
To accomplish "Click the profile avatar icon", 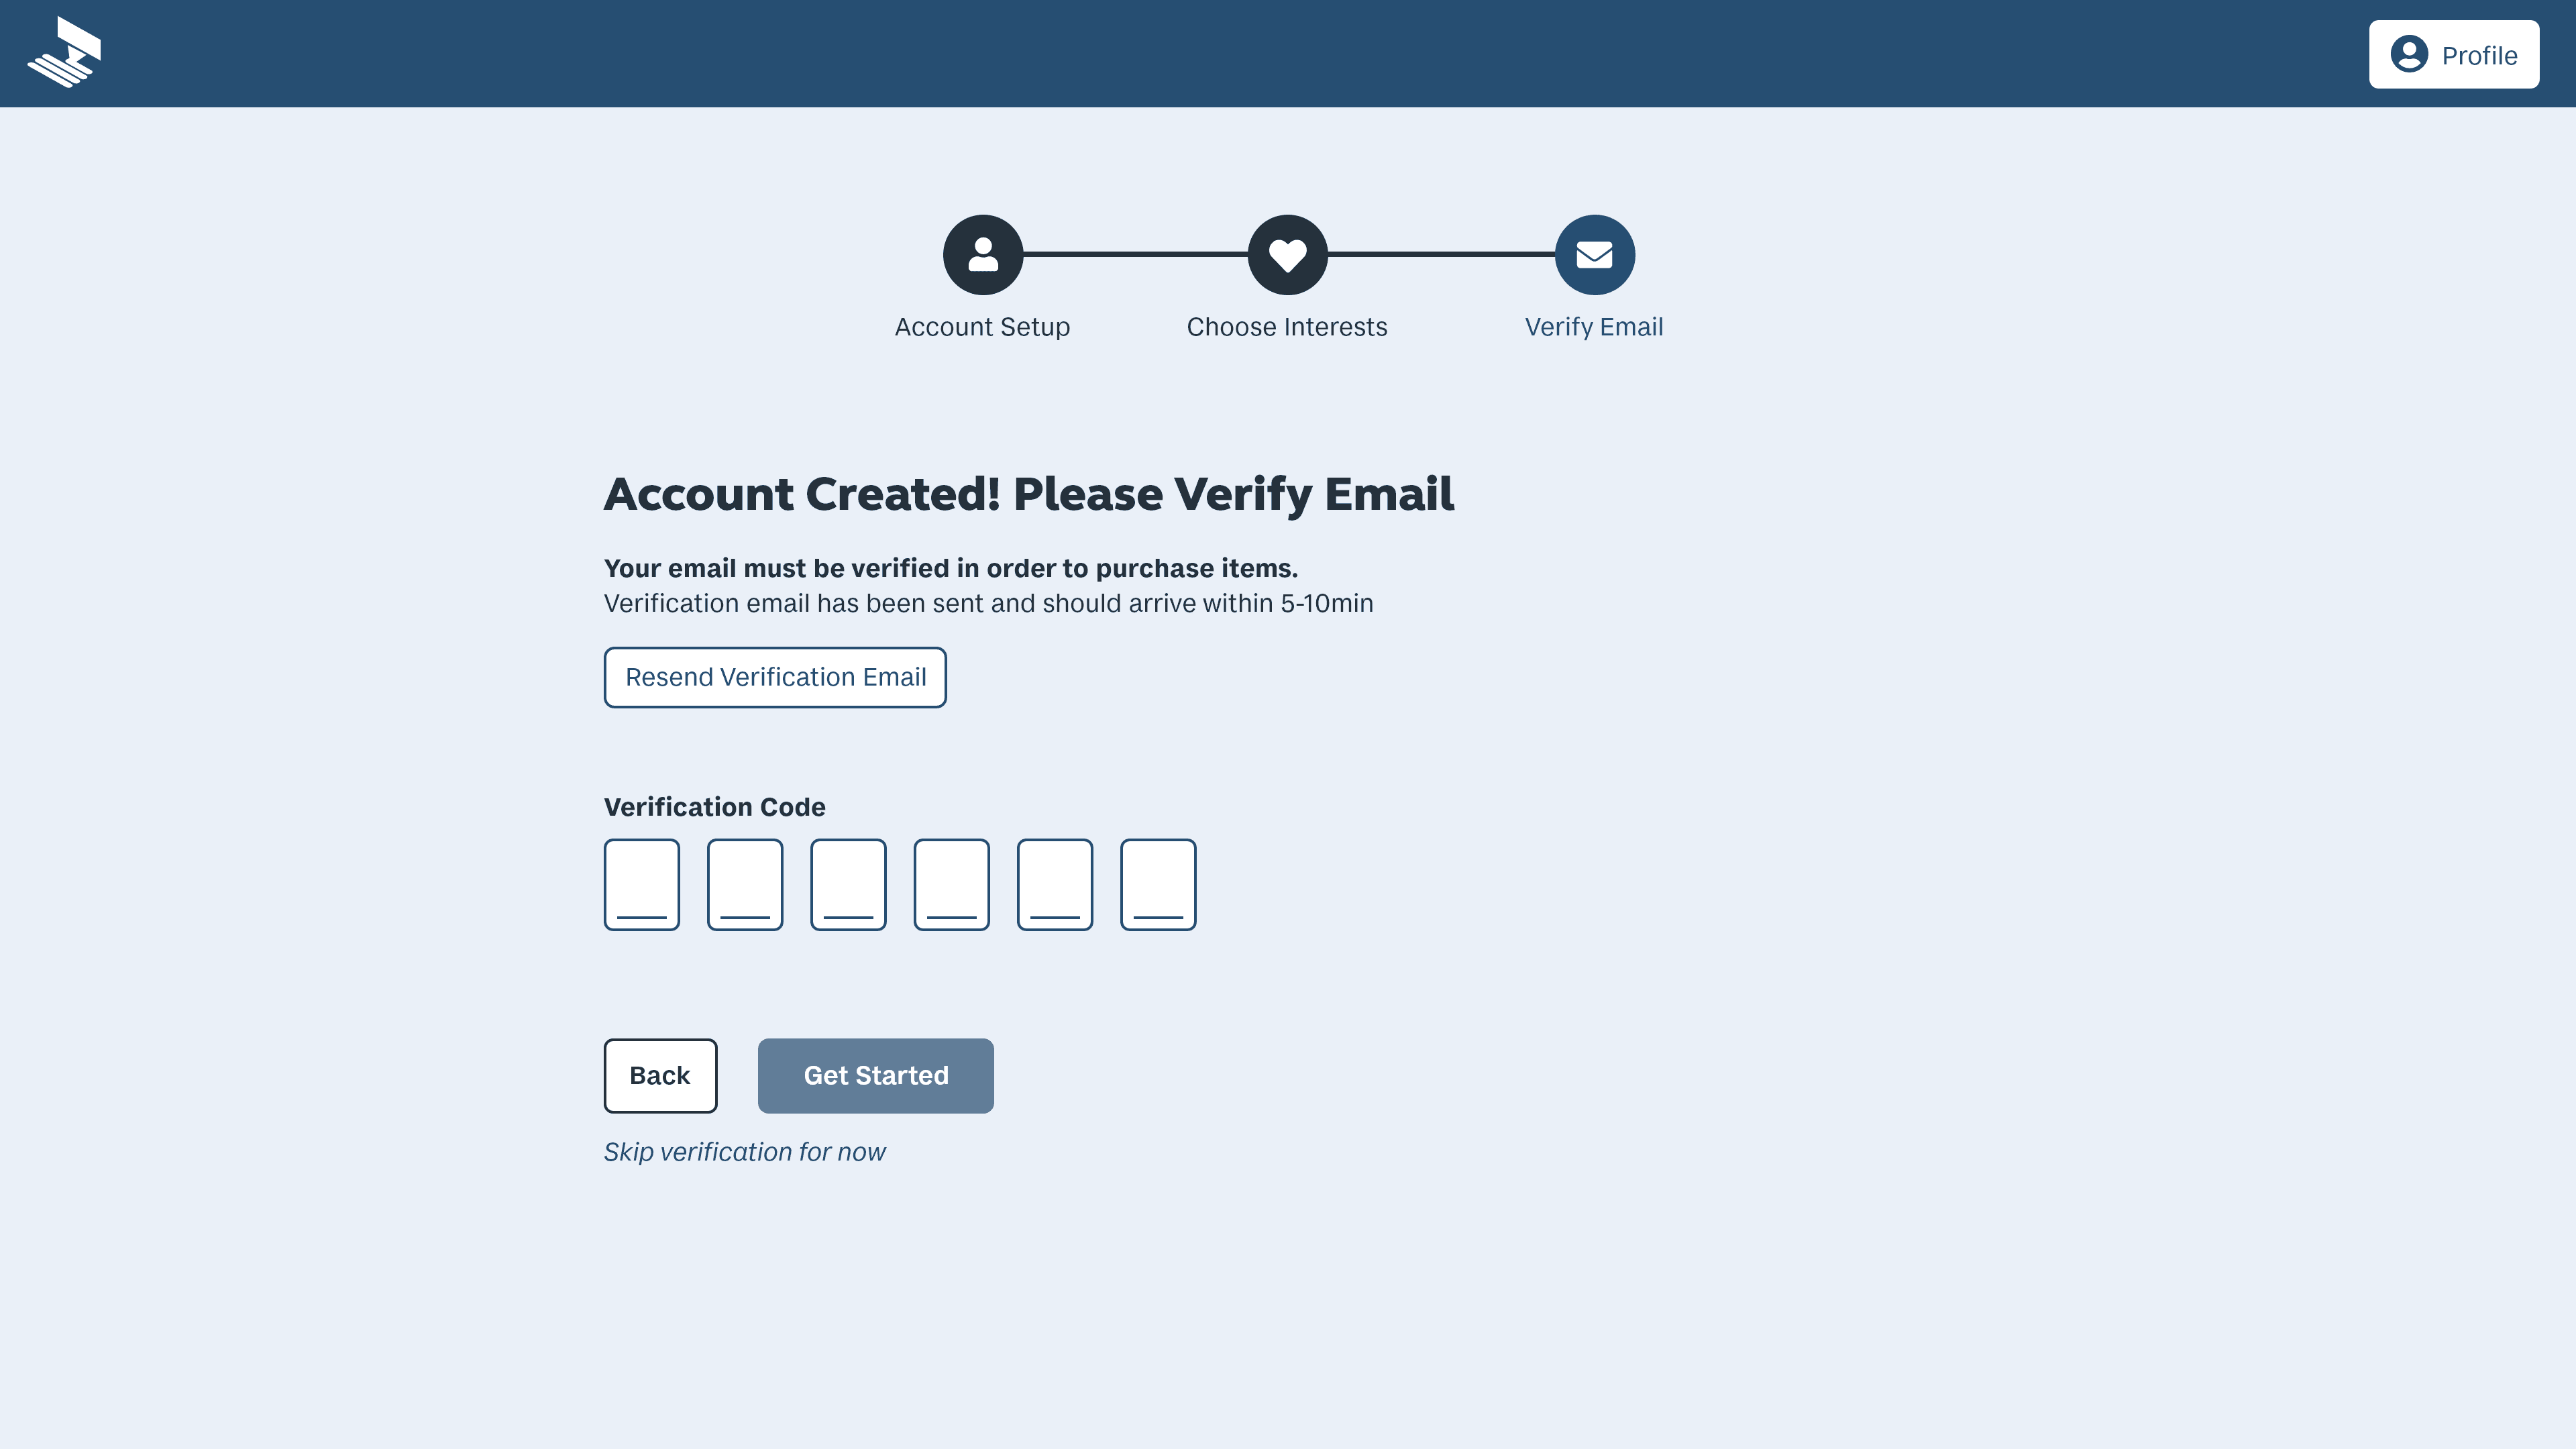I will pos(2409,54).
